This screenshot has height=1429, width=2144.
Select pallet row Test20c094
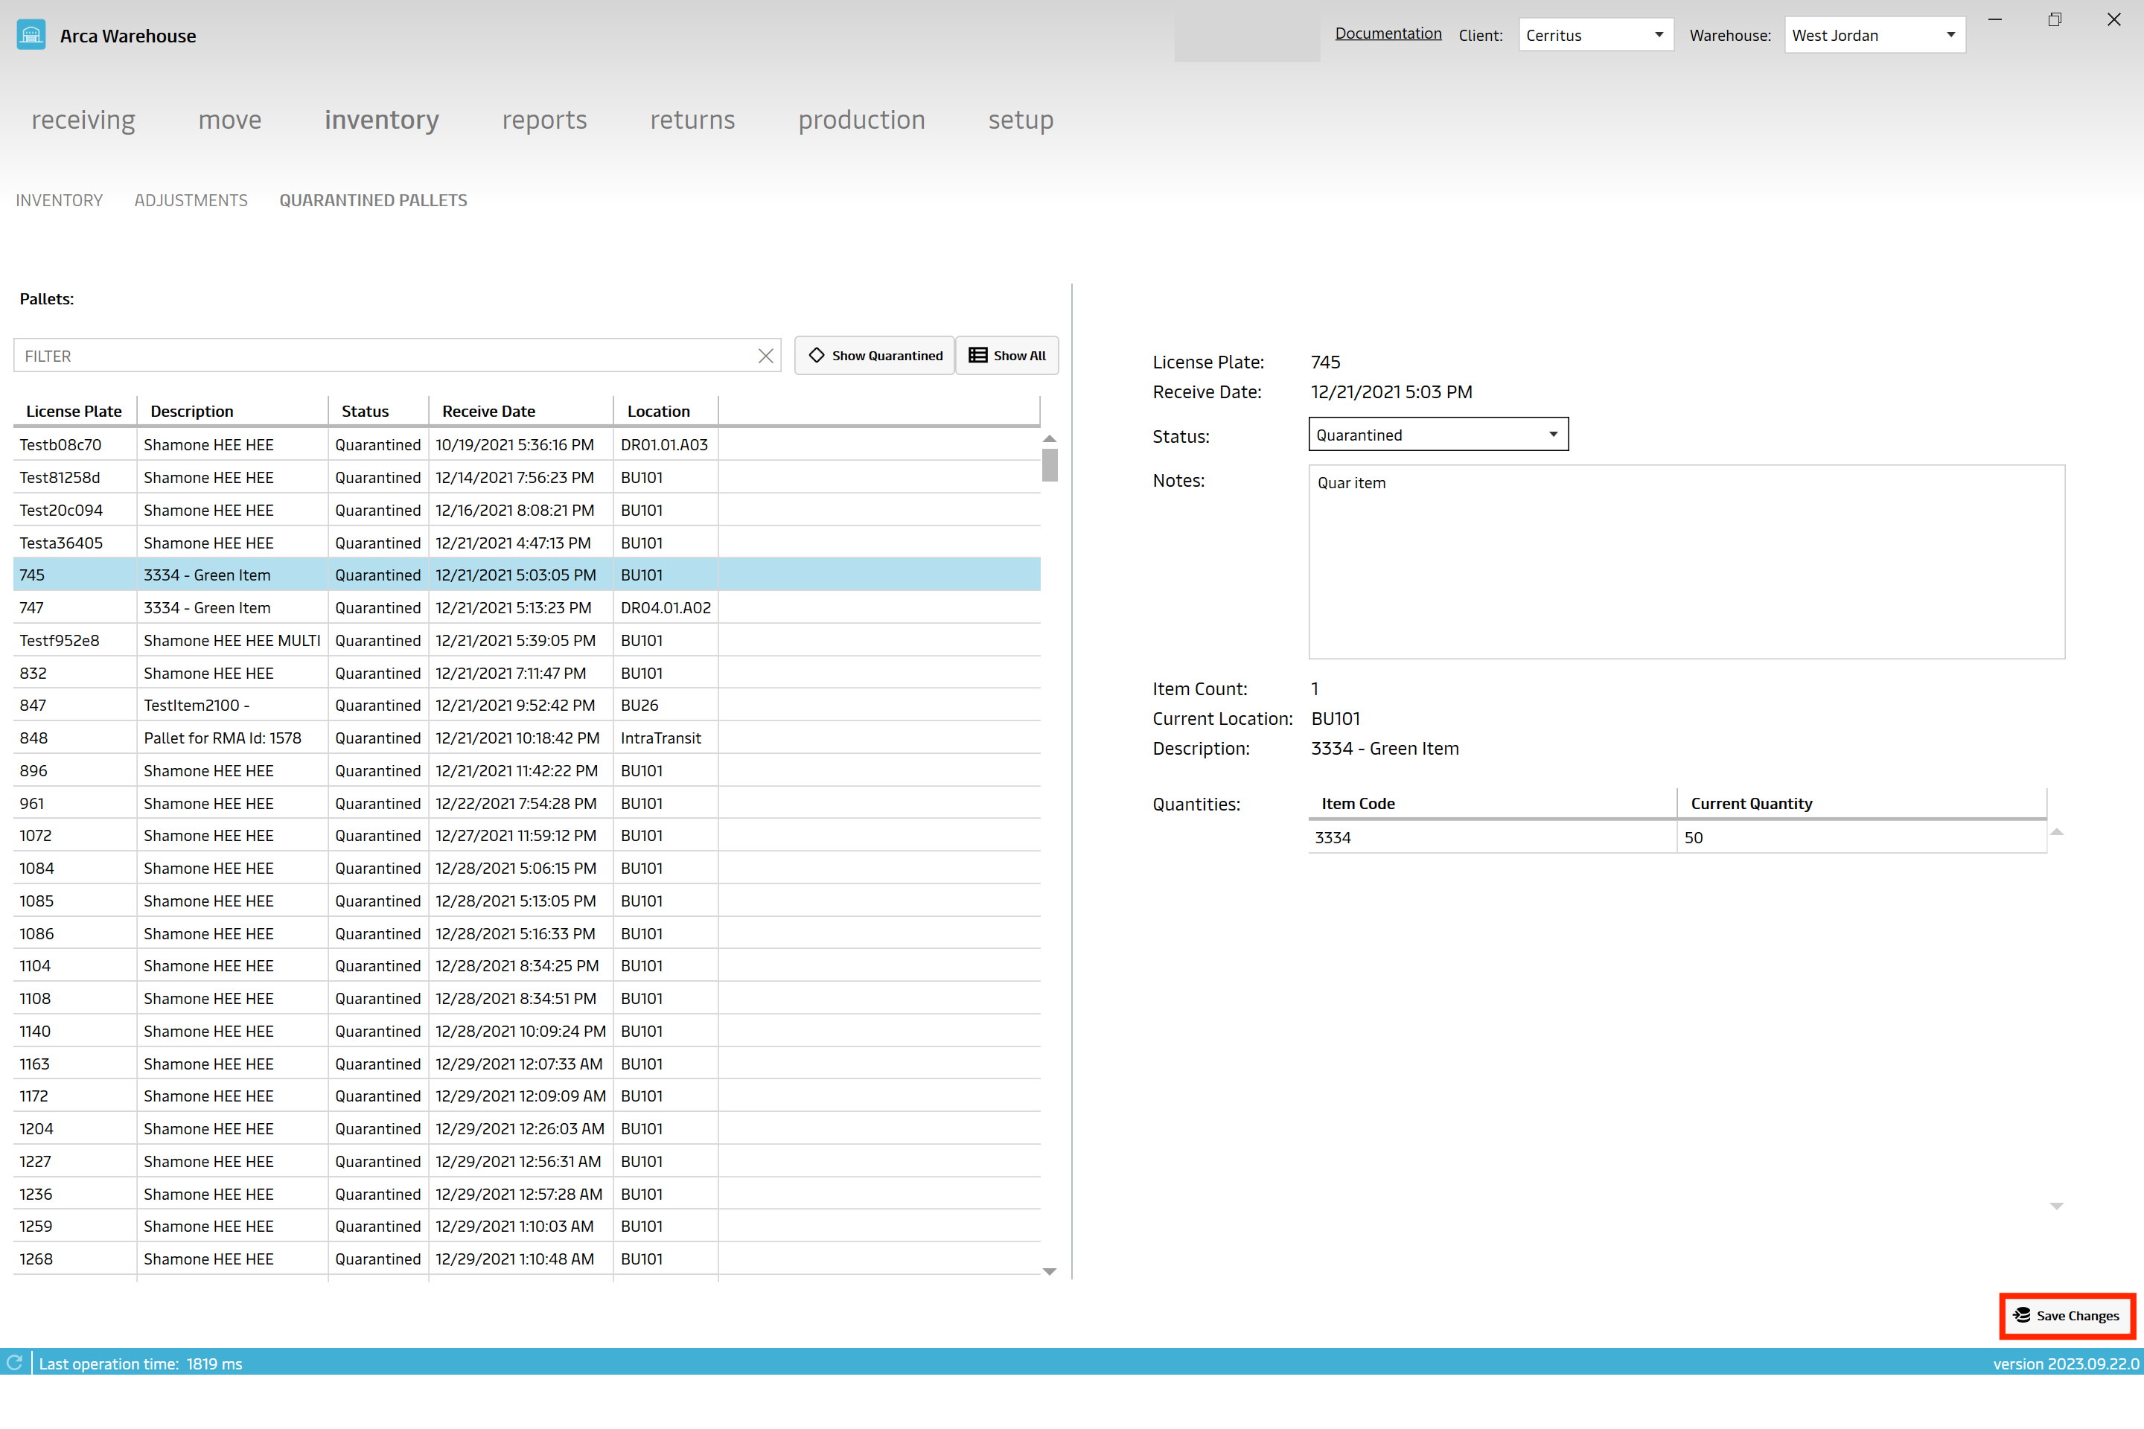point(527,511)
